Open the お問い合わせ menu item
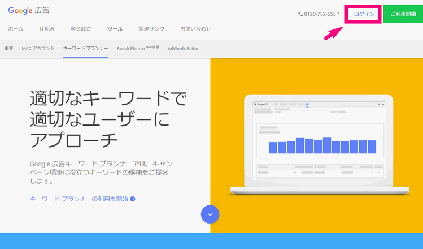 click(x=195, y=29)
